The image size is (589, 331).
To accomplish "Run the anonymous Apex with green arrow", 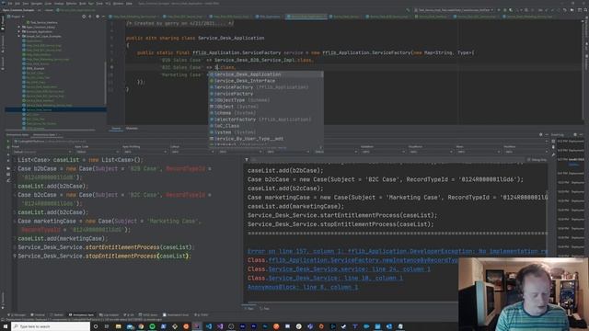I will point(8,142).
